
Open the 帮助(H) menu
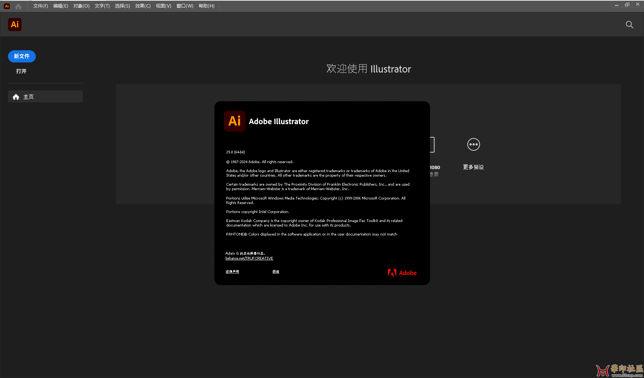pos(207,6)
